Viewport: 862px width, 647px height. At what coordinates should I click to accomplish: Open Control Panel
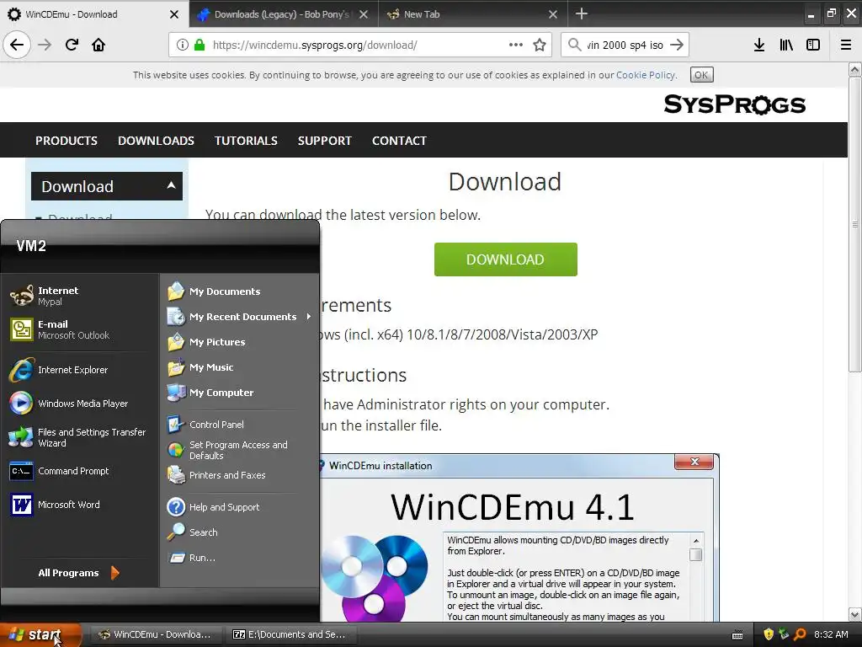239,425
